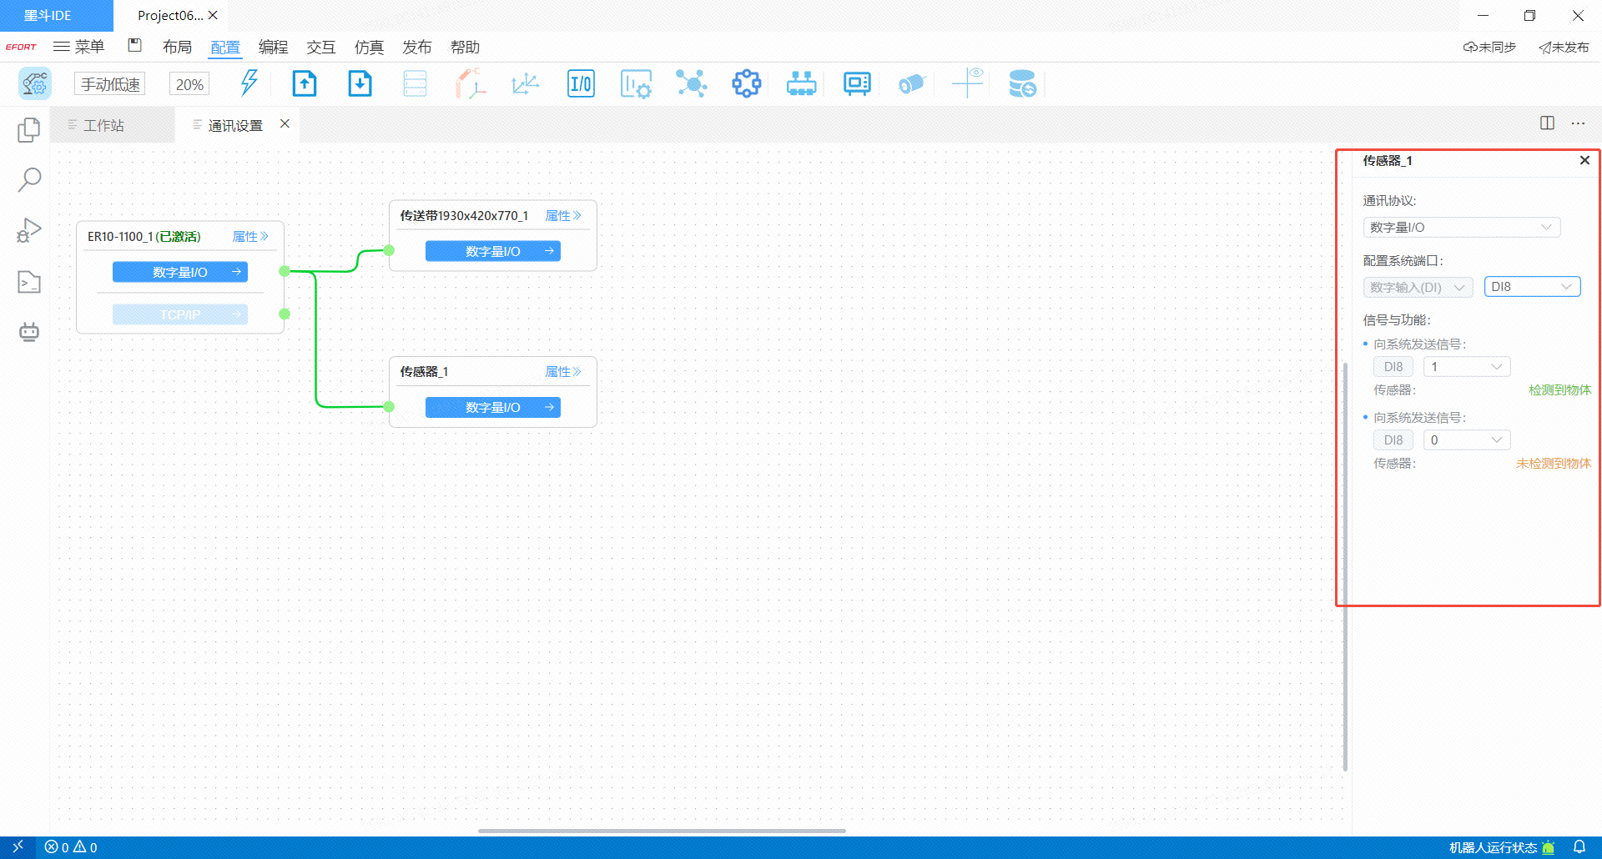Open the 仿真 menu

coord(369,48)
